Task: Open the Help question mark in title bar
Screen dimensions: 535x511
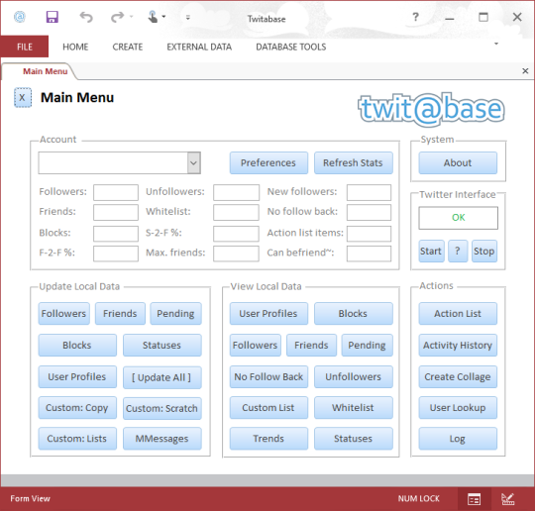Action: pos(415,17)
